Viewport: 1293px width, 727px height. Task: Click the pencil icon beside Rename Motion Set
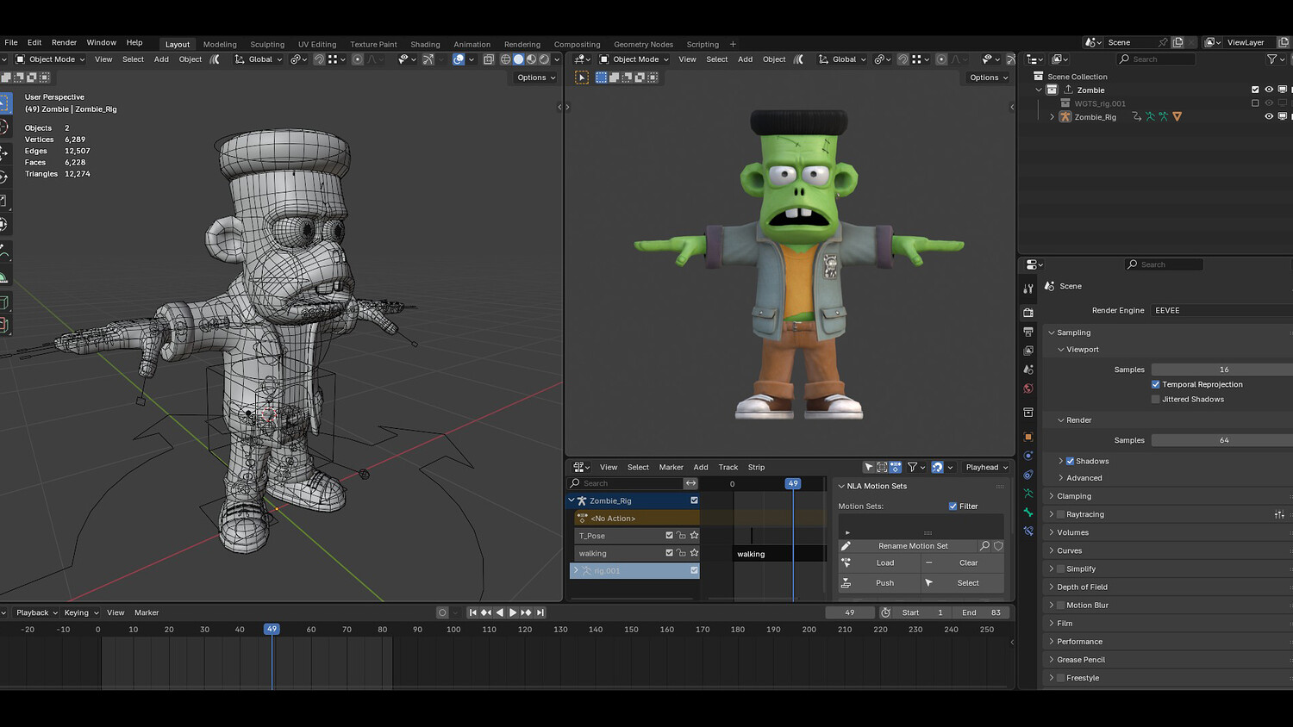(x=846, y=546)
